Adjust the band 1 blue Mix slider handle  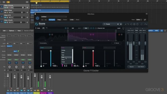click(51, 51)
